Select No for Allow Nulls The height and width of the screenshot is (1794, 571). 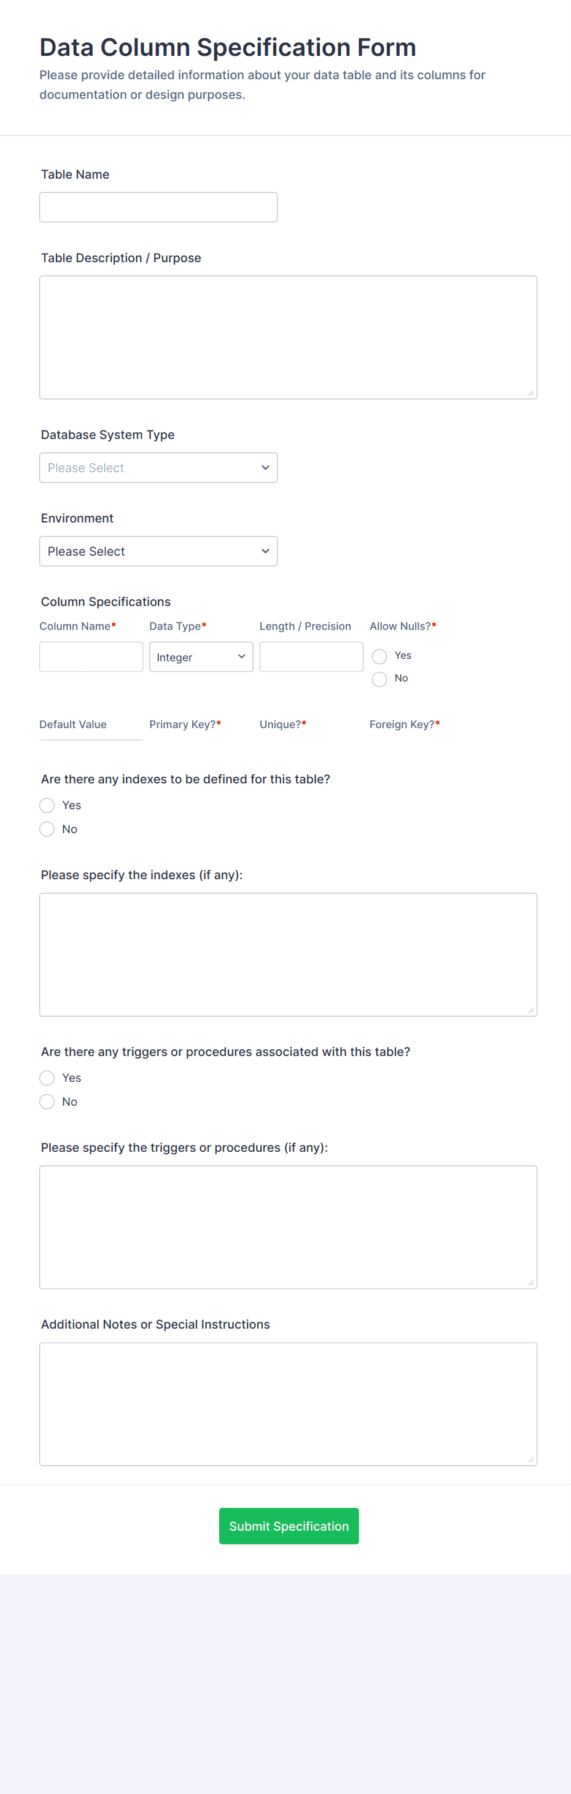pos(379,679)
